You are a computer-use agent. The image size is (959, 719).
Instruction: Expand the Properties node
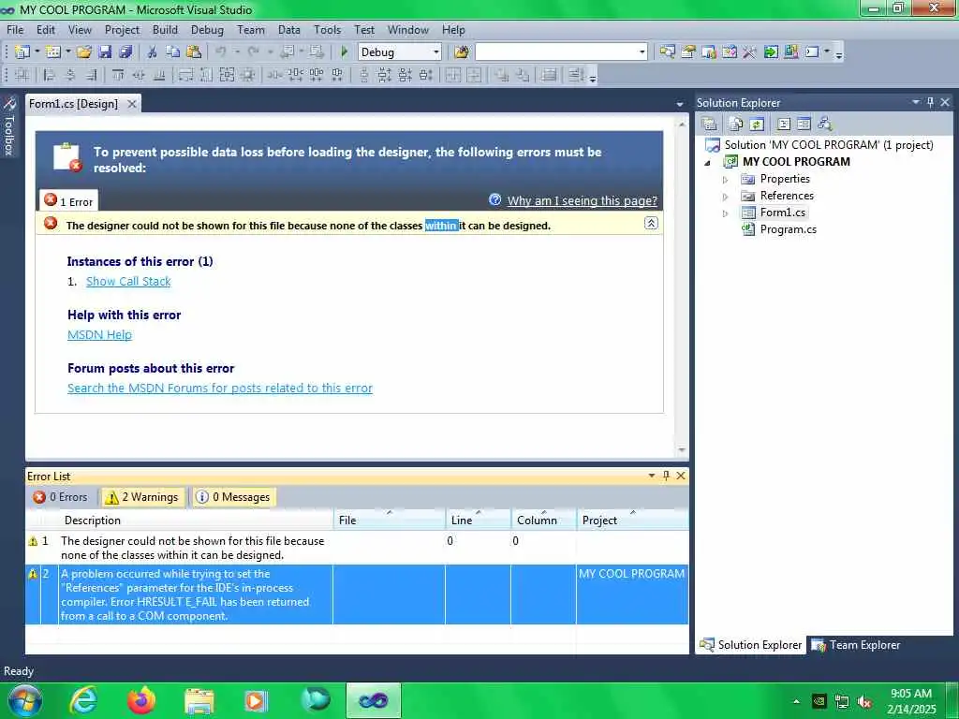click(726, 180)
